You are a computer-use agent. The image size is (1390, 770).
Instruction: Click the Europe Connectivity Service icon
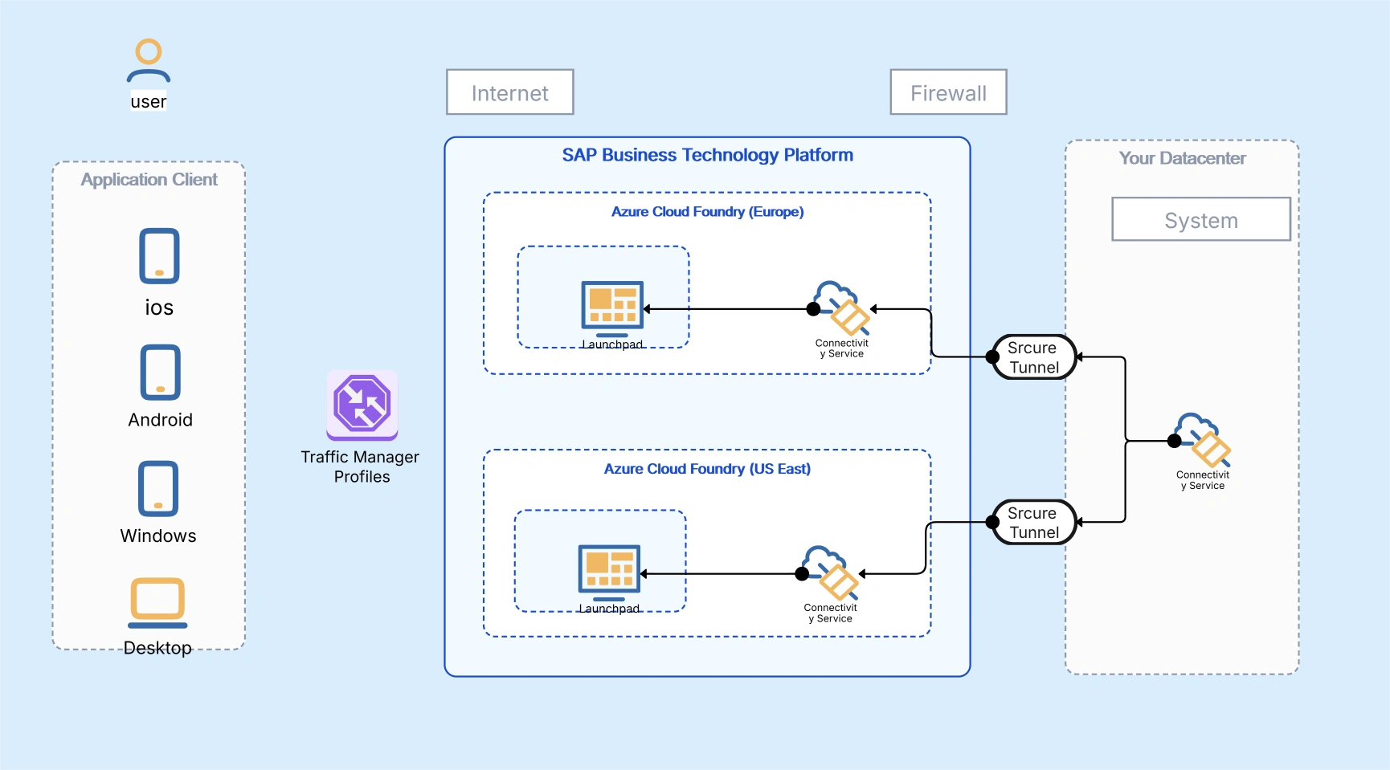click(x=842, y=308)
